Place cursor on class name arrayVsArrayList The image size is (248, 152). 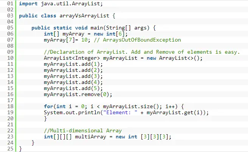[x=84, y=16]
